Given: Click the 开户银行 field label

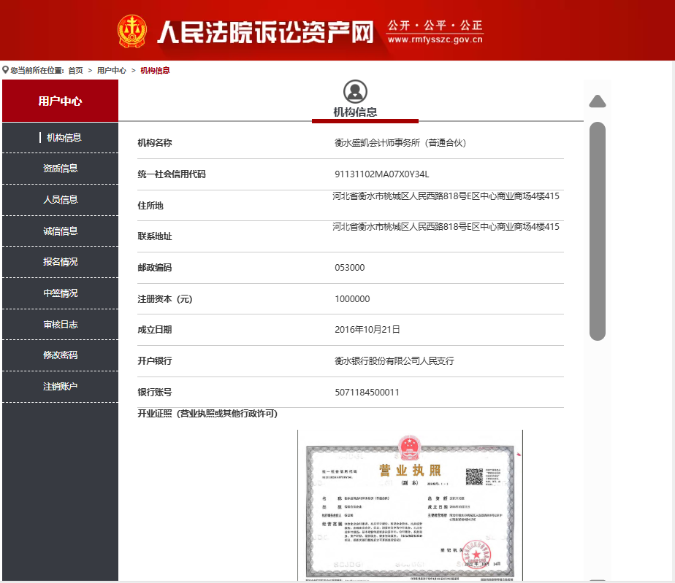Looking at the screenshot, I should (155, 360).
